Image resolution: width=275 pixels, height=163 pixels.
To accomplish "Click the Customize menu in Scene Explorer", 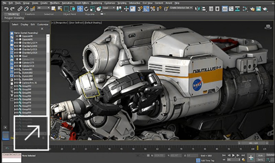I will pyautogui.click(x=43, y=24).
